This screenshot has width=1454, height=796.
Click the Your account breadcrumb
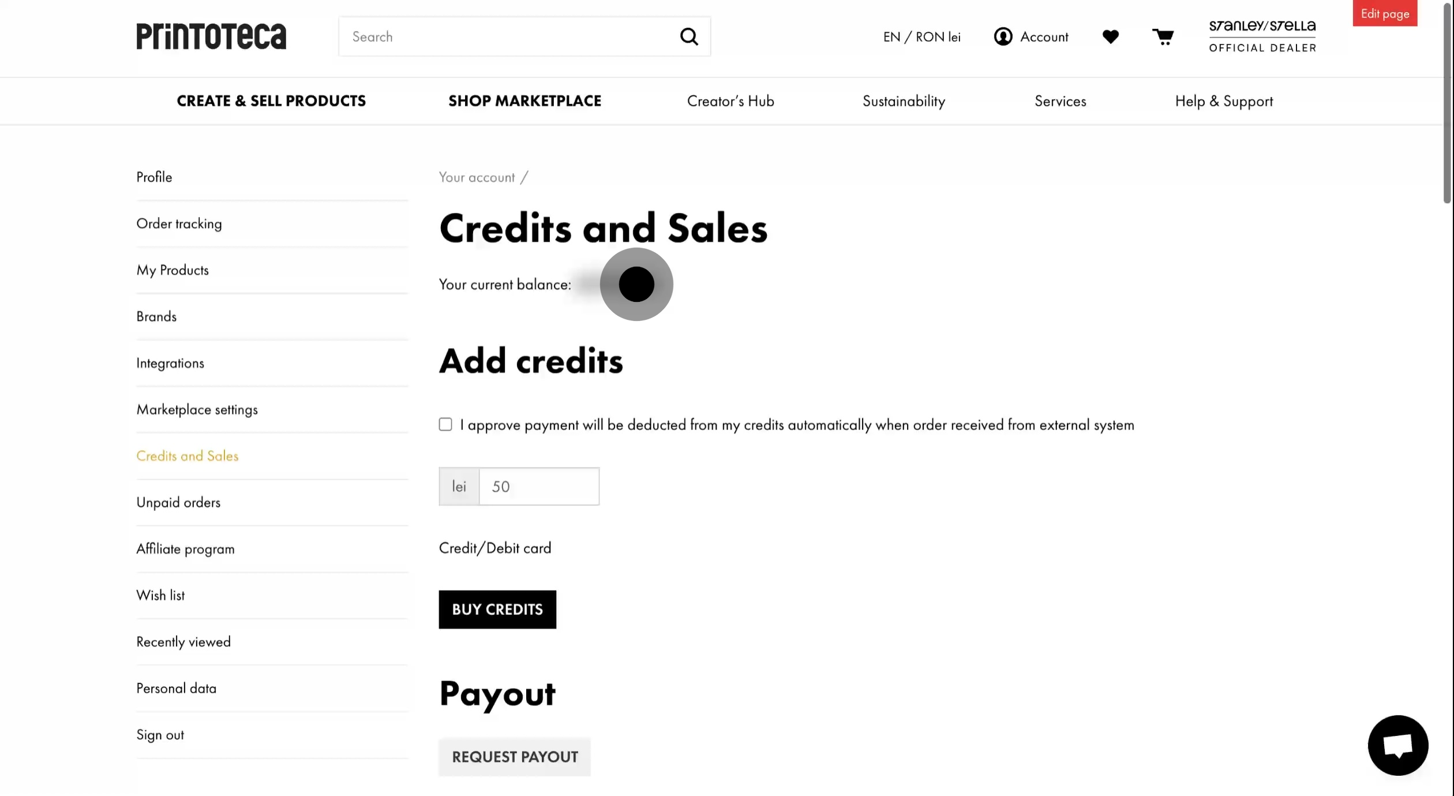point(477,177)
